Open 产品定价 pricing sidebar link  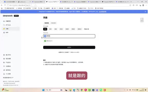[x=7, y=62]
